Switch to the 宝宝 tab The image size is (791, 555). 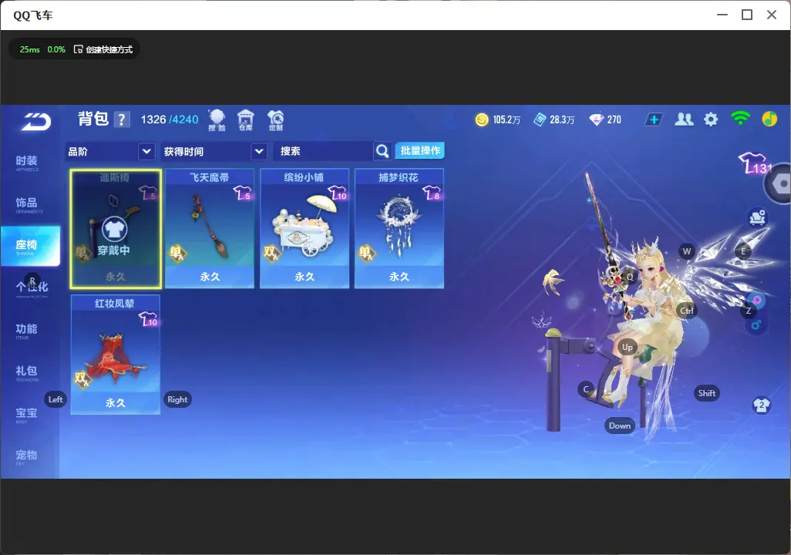(x=27, y=414)
